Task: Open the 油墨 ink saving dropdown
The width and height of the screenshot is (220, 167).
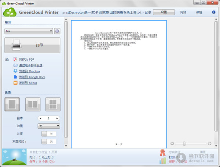Action: click(49, 126)
